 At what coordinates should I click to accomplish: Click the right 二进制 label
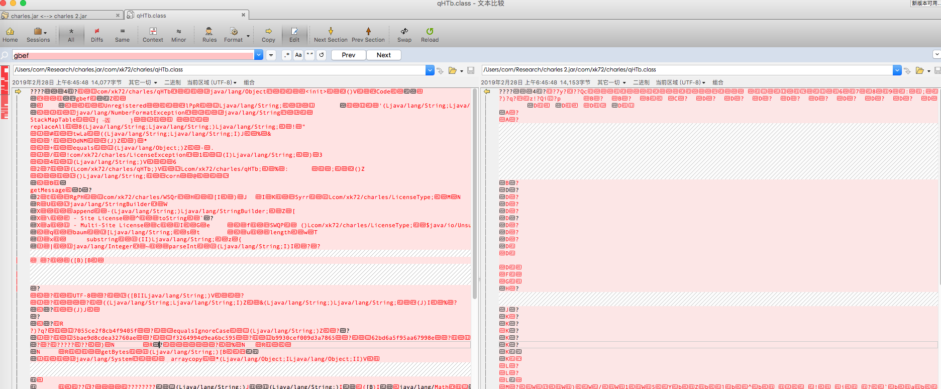click(641, 82)
